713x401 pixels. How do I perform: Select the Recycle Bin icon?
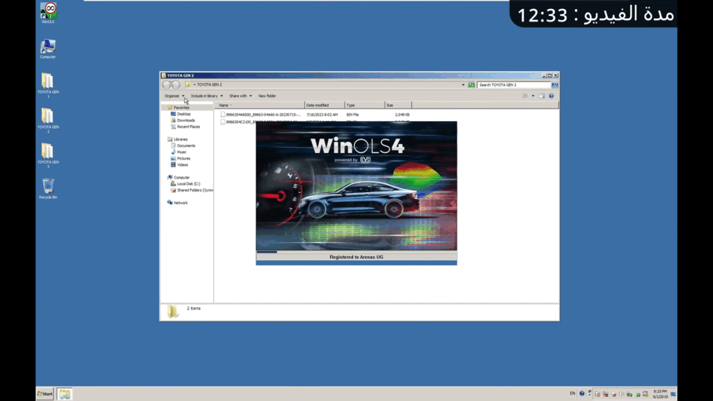click(48, 187)
